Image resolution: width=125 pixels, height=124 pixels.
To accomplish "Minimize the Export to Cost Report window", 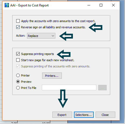I will 89,5.
